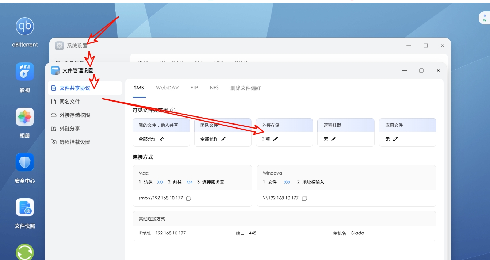Click the 主机名 Giada value

tap(357, 233)
